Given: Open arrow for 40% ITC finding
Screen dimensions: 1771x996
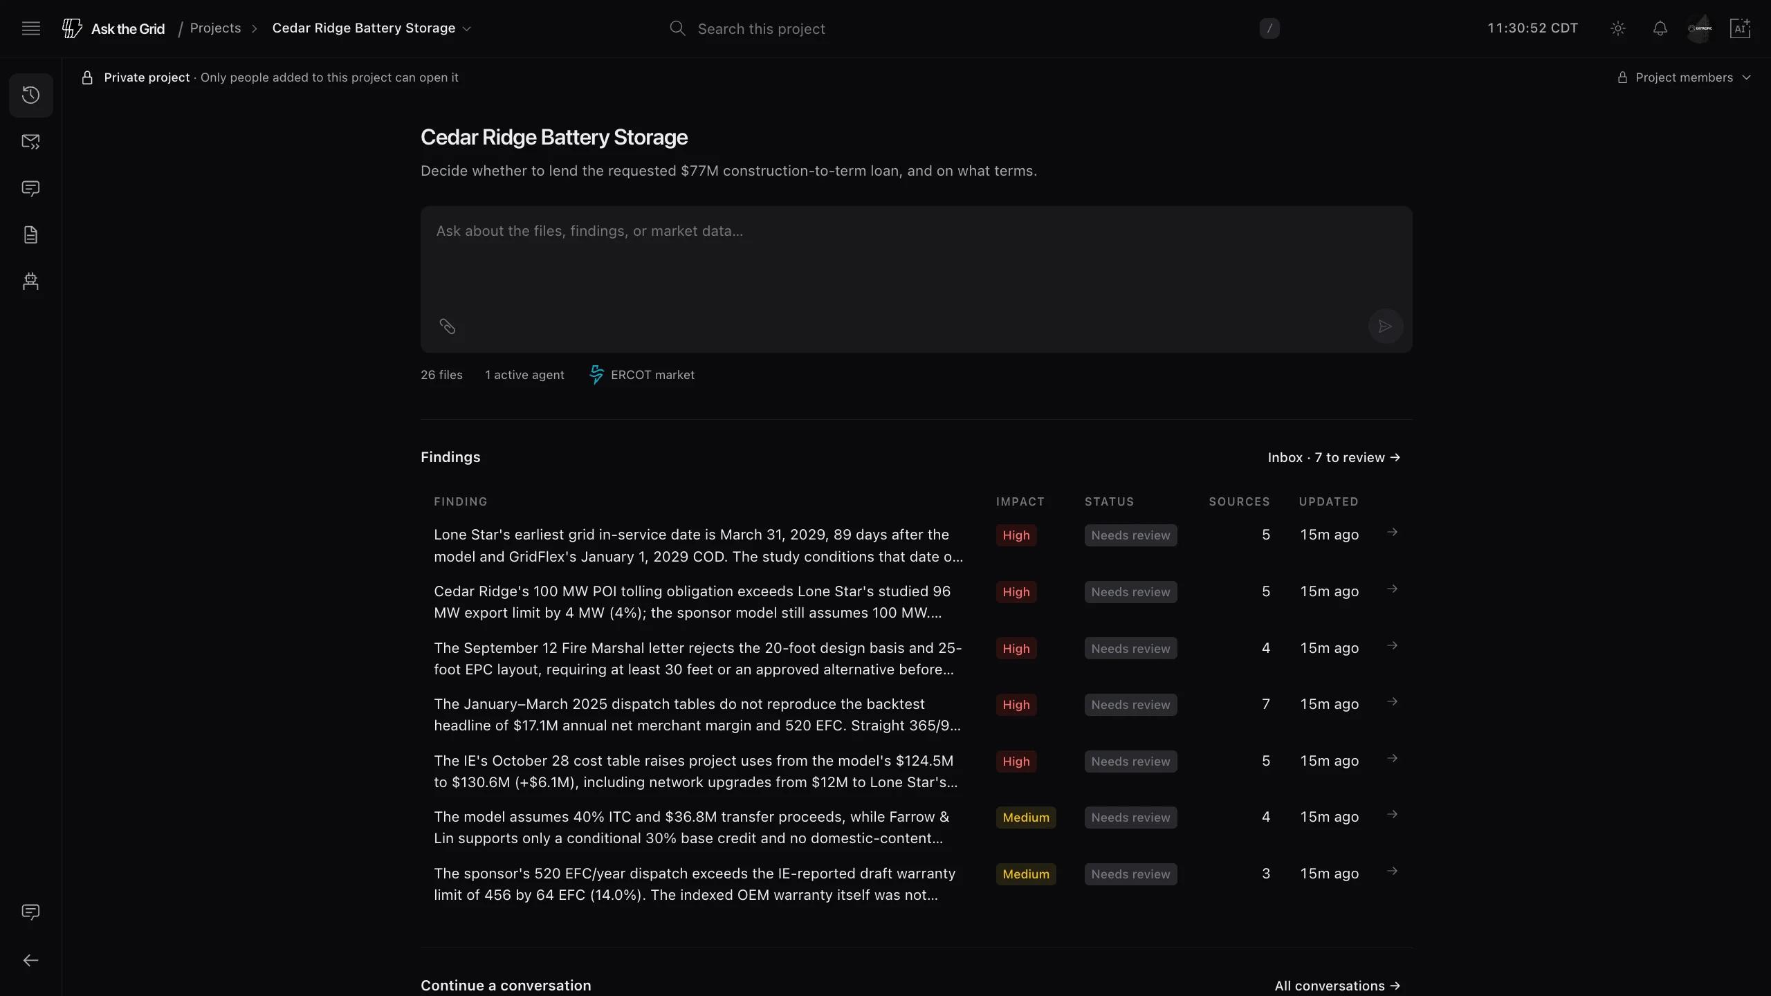Looking at the screenshot, I should pos(1393,814).
